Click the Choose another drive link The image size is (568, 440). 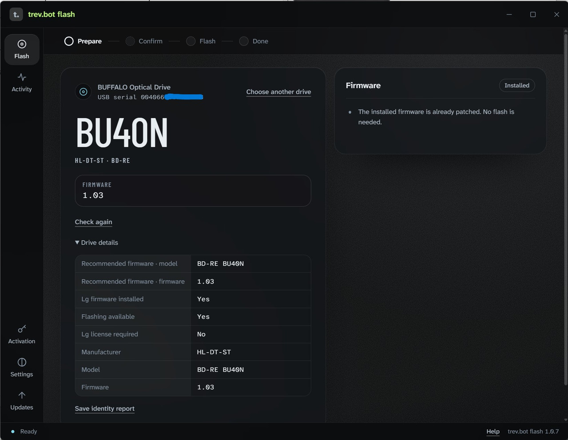[x=278, y=92]
